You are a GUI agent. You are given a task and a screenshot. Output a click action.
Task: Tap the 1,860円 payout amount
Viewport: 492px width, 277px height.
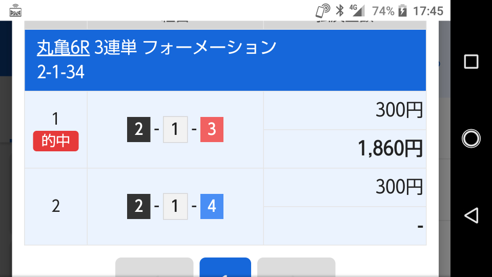point(391,148)
